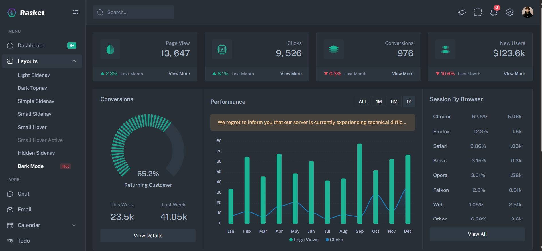Image resolution: width=542 pixels, height=251 pixels.
Task: Click the Rasket logo icon
Action: tap(12, 13)
